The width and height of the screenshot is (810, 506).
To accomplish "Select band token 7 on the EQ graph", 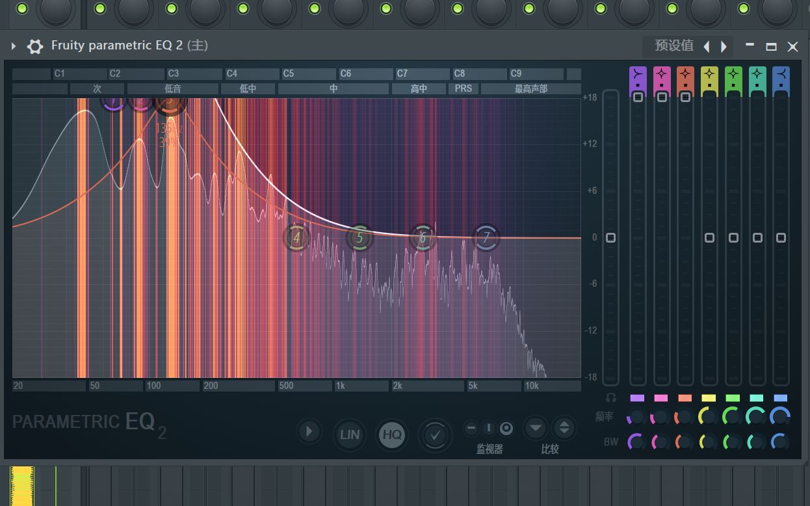I will [x=486, y=238].
